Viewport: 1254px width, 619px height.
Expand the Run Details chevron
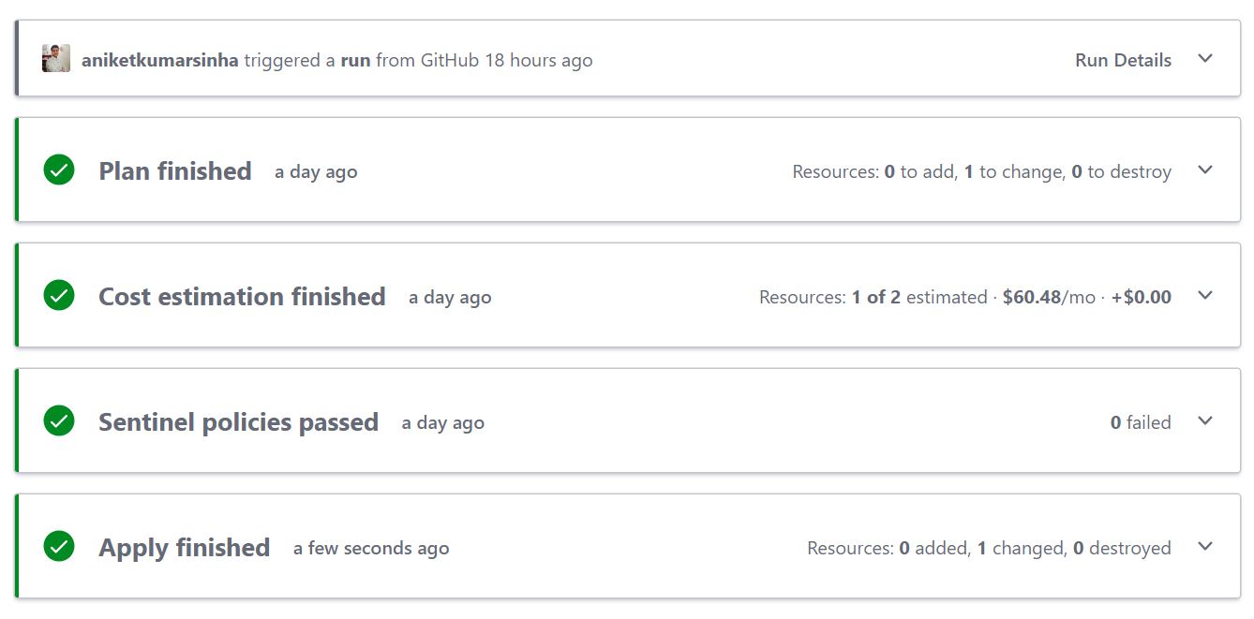pos(1205,59)
